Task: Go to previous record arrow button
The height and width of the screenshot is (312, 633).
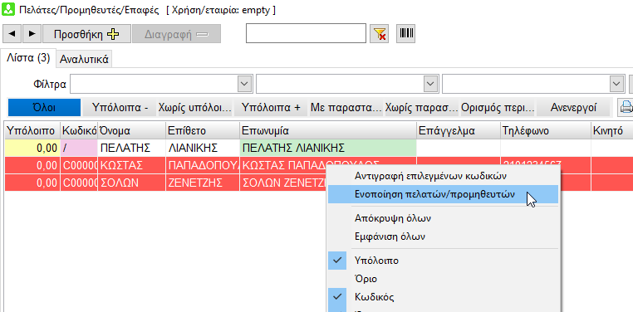Action: pyautogui.click(x=12, y=34)
